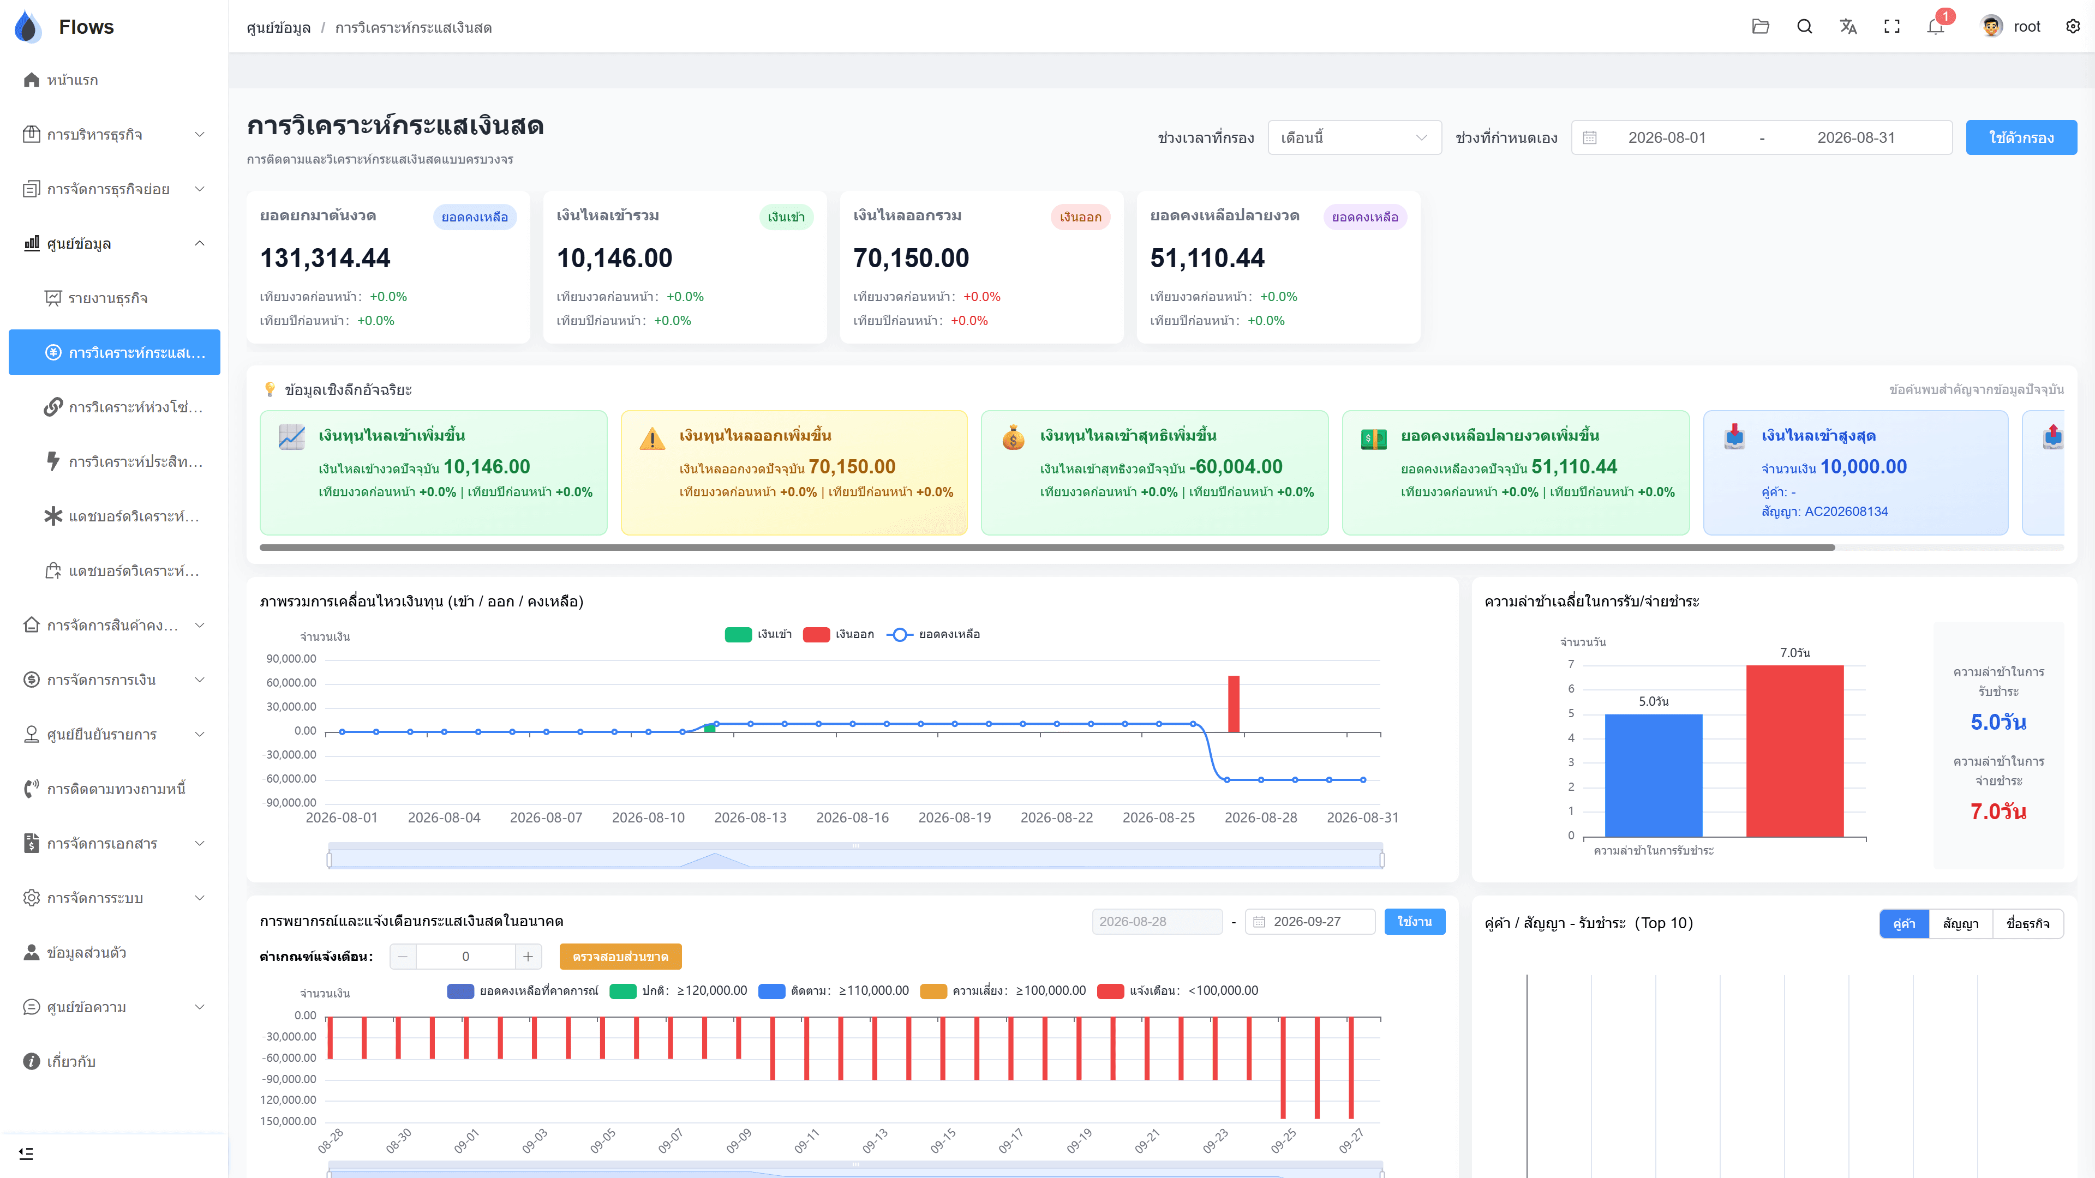Click the threshold value input showing 0
Viewport: 2095px width, 1178px height.
(465, 956)
